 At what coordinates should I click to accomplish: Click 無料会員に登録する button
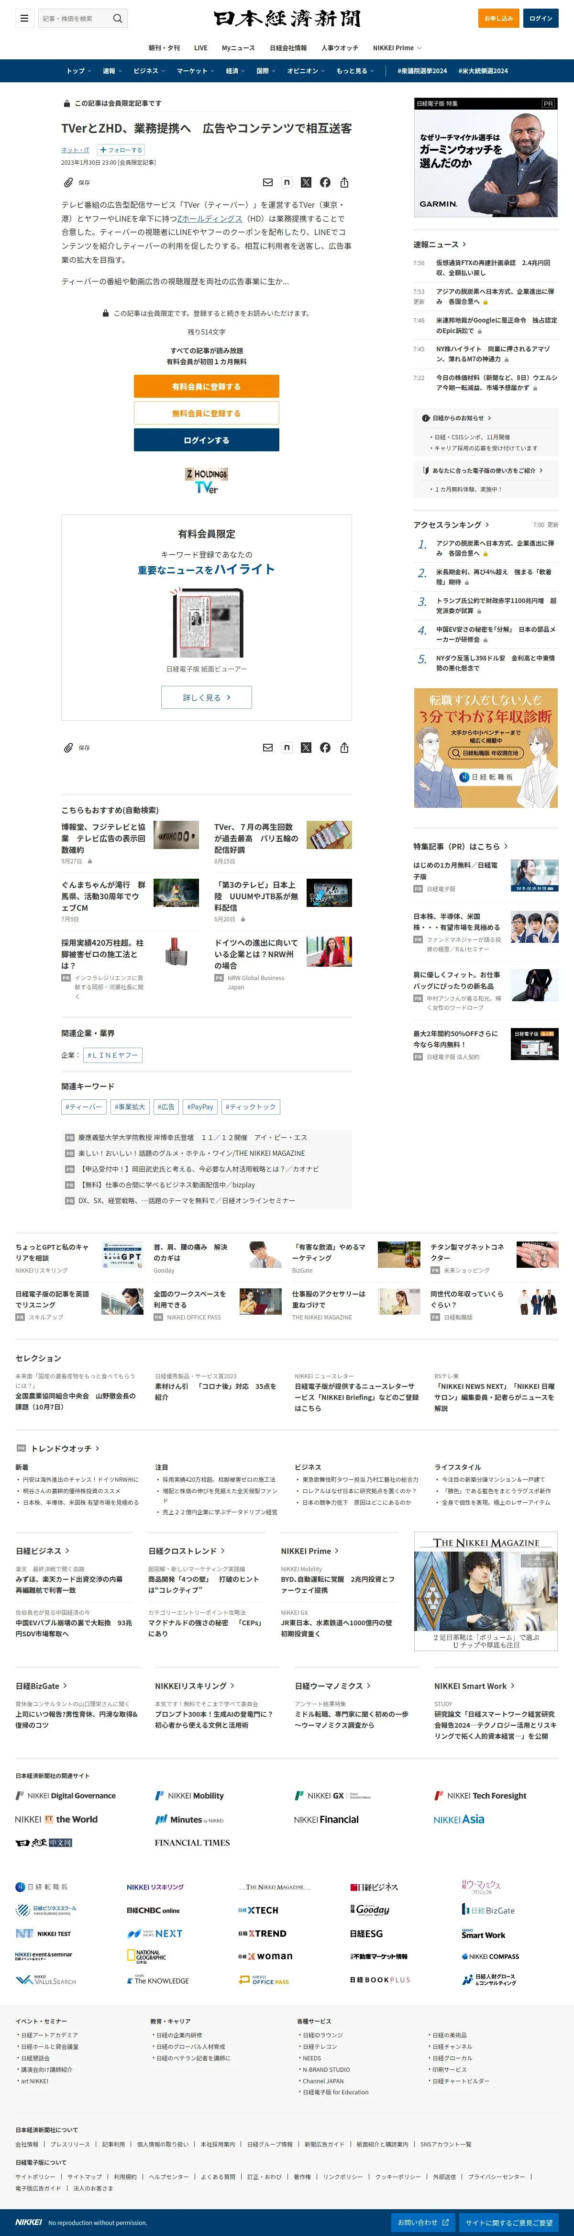pos(206,413)
